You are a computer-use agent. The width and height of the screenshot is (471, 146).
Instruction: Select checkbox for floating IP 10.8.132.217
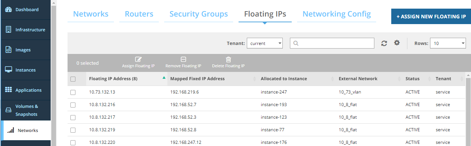tap(73, 117)
